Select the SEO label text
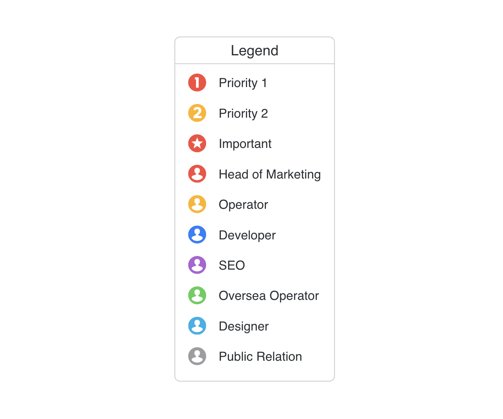This screenshot has width=503, height=419. pos(232,266)
